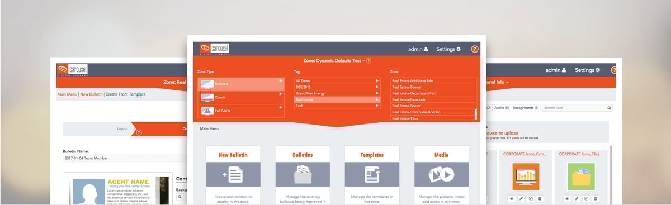Click trash icon under CORPORATE Icons_File thumbnail

pos(595,198)
